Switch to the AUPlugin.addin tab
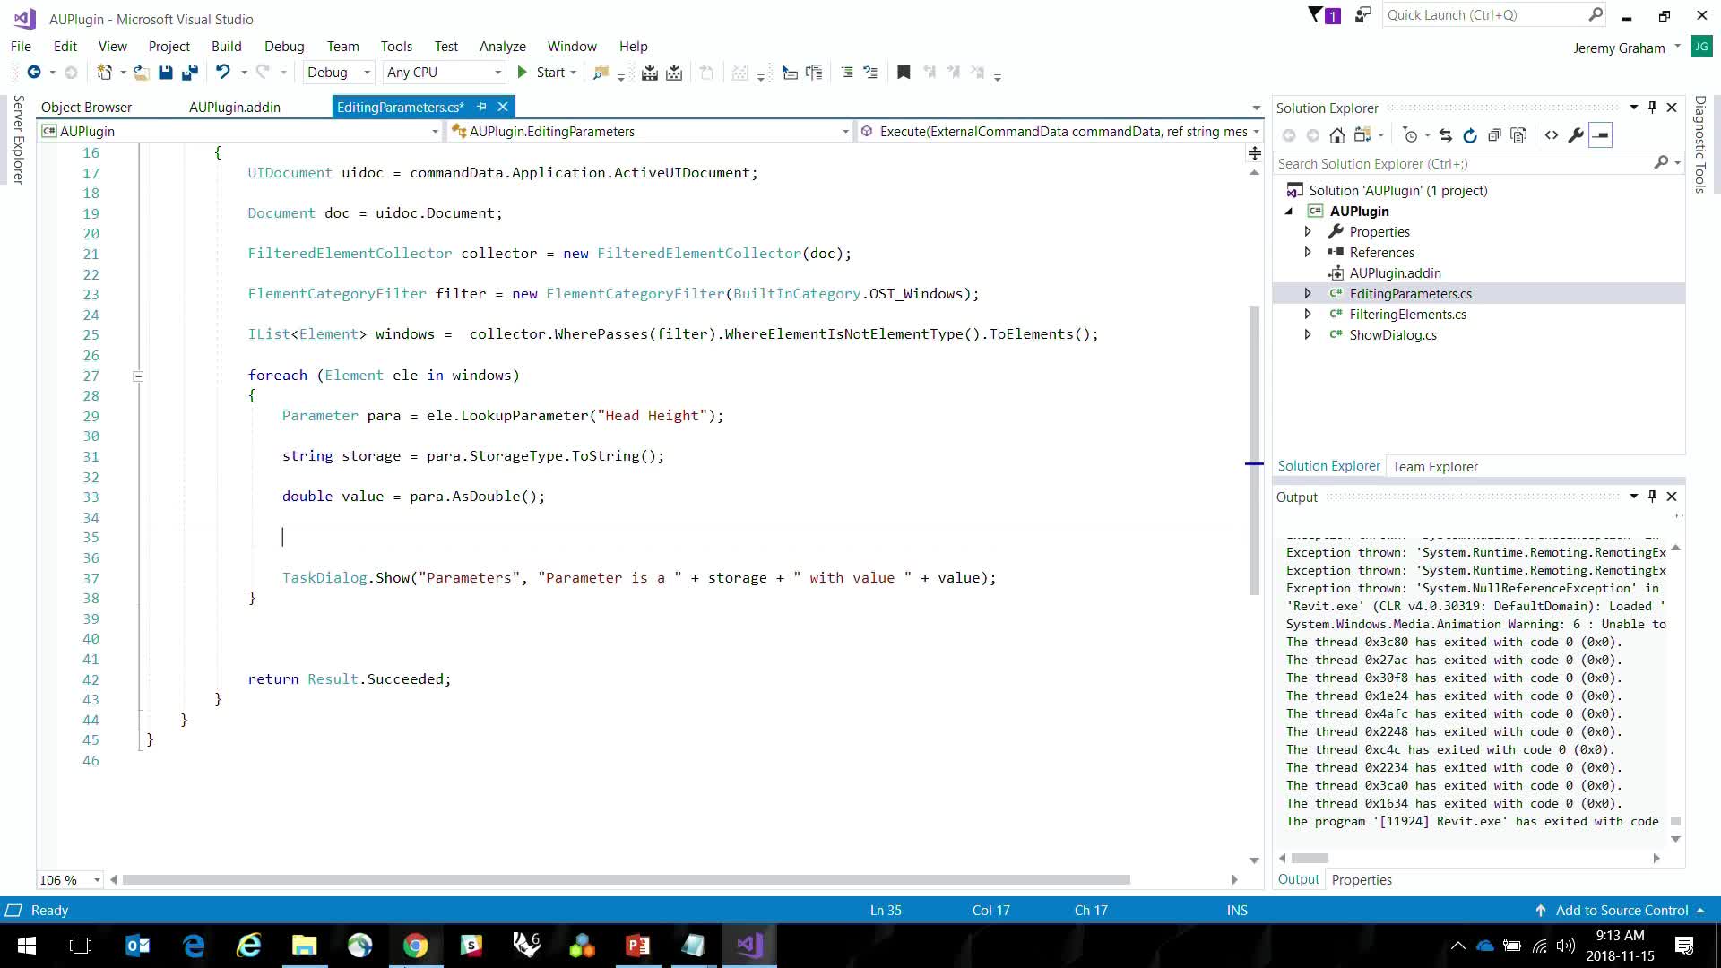1721x968 pixels. pos(235,108)
